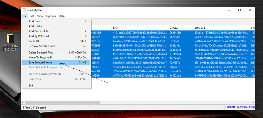The image size is (263, 118).
Task: Click SHA-256 cell starting 543dc046ea70
Action: pyautogui.click(x=221, y=46)
